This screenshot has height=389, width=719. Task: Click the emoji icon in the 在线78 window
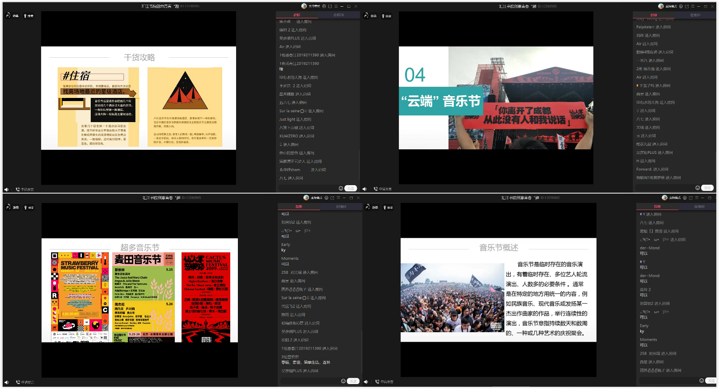pos(341,188)
